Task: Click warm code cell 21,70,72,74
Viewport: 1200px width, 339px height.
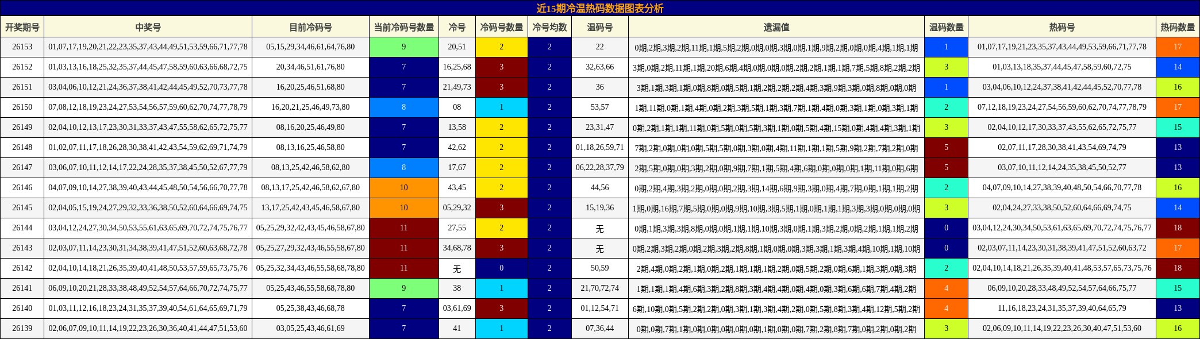Action: point(599,288)
